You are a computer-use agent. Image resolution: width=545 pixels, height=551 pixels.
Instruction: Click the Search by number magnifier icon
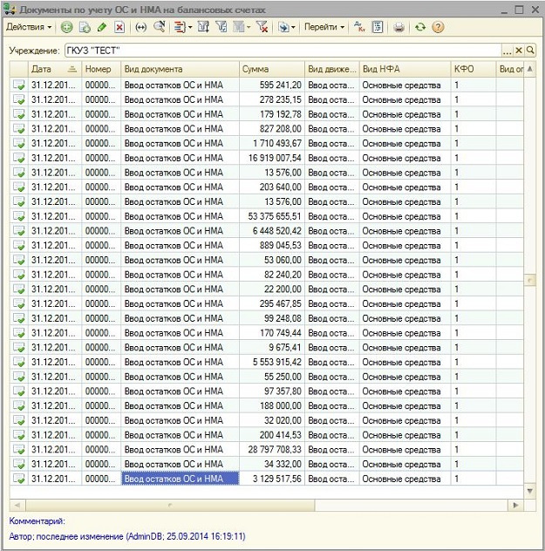click(x=159, y=28)
